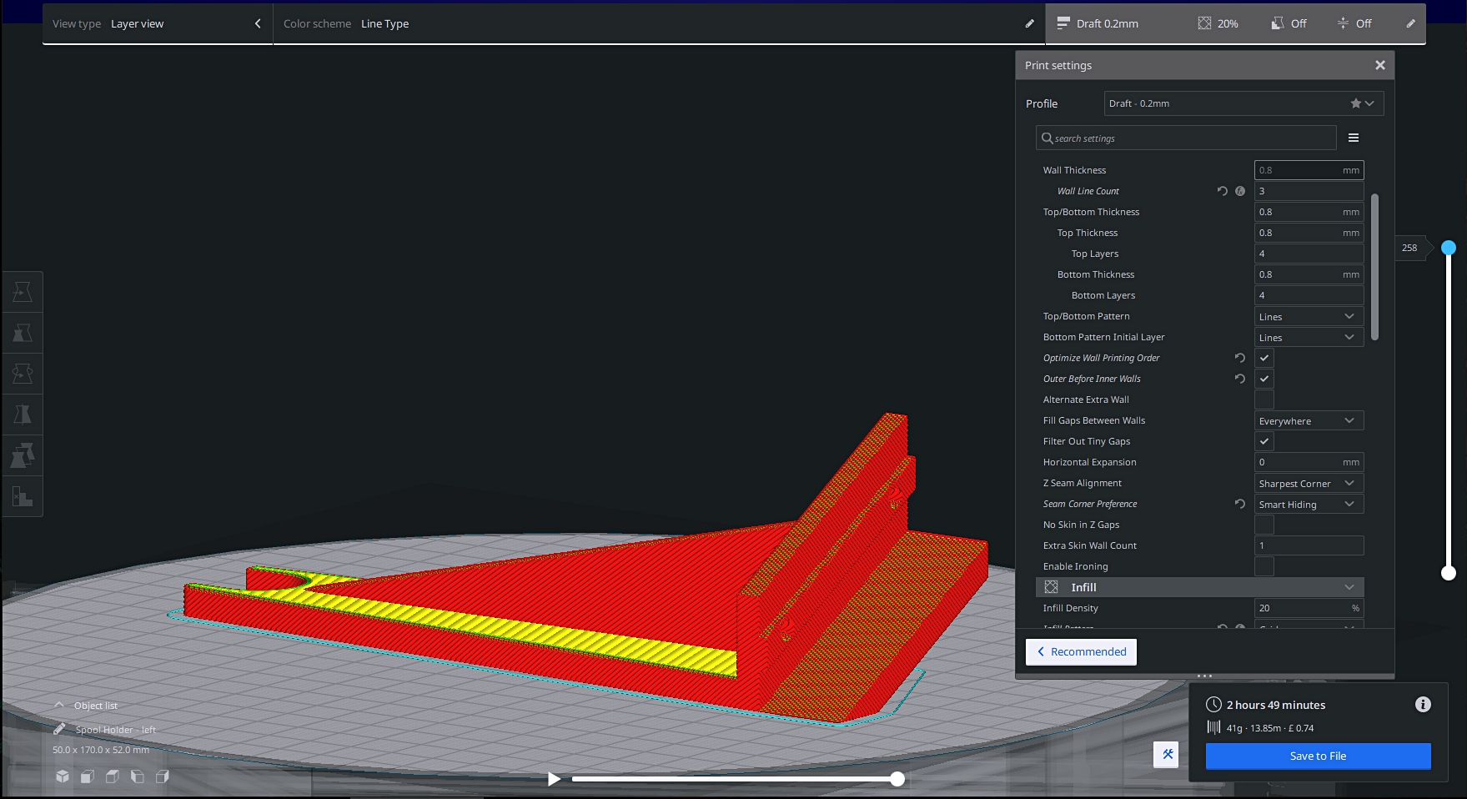Close the Print settings panel
1467x799 pixels.
1380,65
